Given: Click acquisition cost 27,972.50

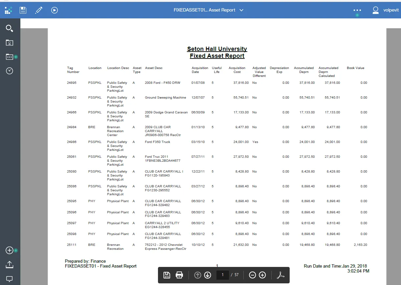Looking at the screenshot, I should click(x=241, y=157).
